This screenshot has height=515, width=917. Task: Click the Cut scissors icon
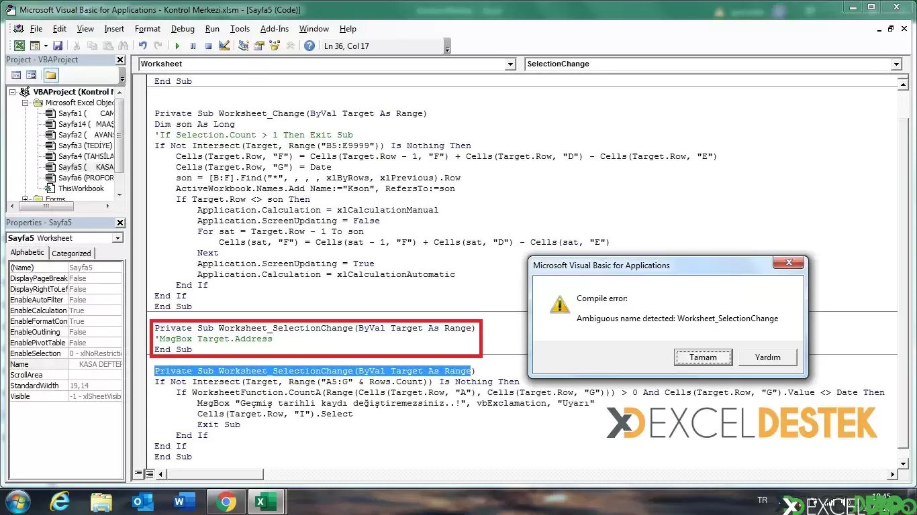coord(77,46)
